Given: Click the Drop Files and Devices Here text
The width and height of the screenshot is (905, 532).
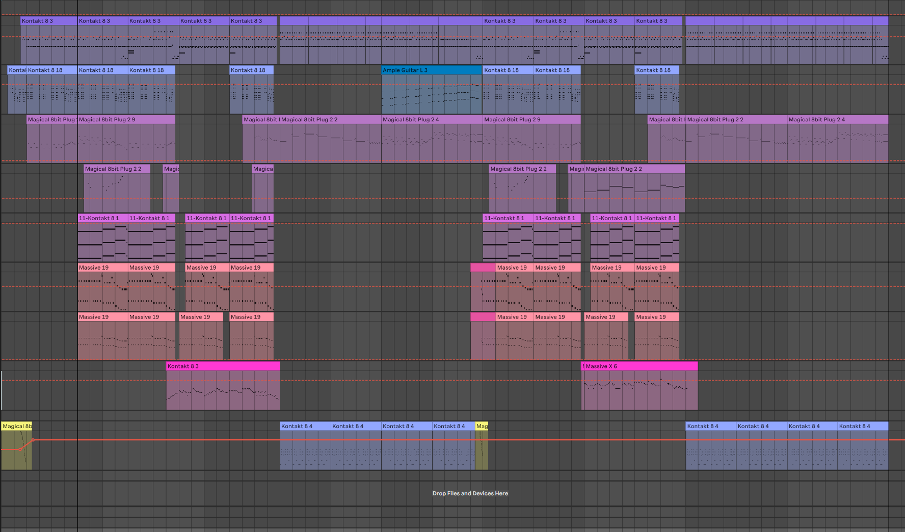Looking at the screenshot, I should [x=470, y=493].
